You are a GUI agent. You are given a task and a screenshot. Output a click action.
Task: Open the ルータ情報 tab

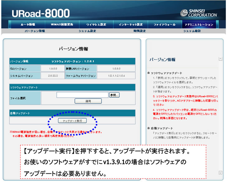click(x=28, y=25)
